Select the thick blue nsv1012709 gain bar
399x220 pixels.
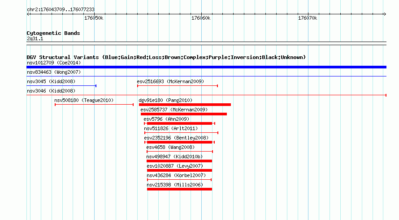(206, 67)
